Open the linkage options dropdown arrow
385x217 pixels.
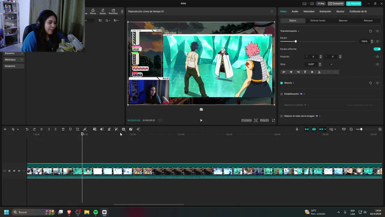[325, 129]
